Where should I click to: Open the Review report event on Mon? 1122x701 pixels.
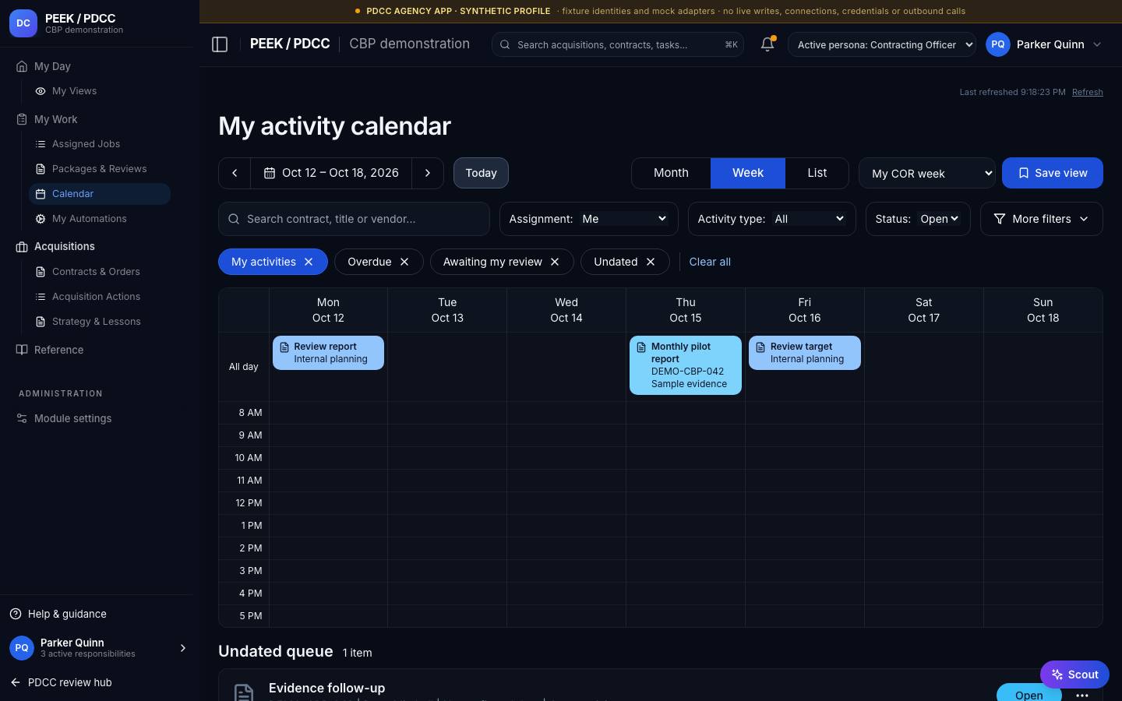point(328,353)
